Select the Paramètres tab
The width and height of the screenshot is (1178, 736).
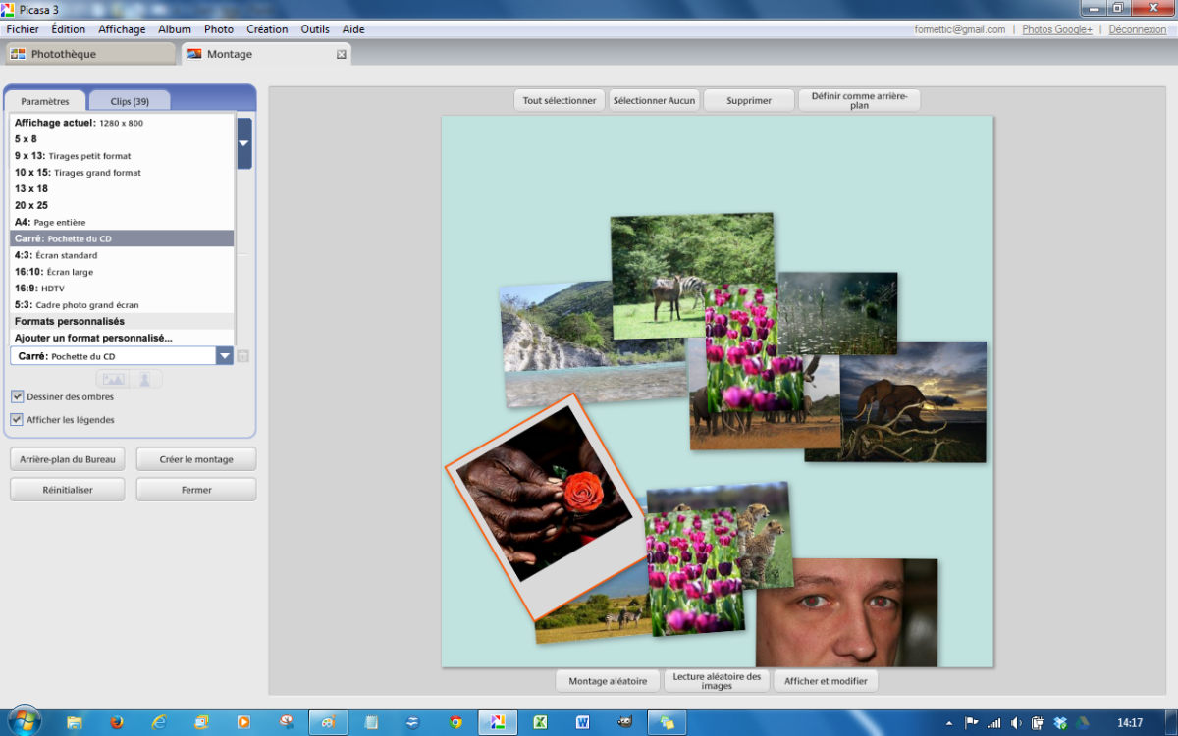tap(45, 101)
